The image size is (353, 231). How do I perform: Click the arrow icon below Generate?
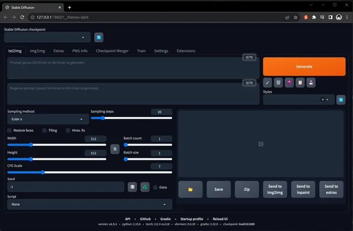point(268,83)
